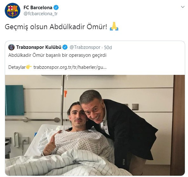Open the @fcbarcelona_tr handle
The image size is (188, 177).
pos(41,14)
